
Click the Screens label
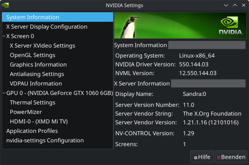[x=126, y=144]
